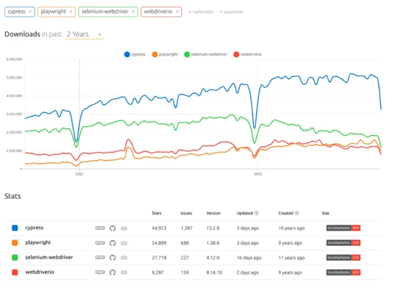This screenshot has width=408, height=292.
Task: Open bundlephobia badge for selenium-webdriver
Action: point(343,258)
